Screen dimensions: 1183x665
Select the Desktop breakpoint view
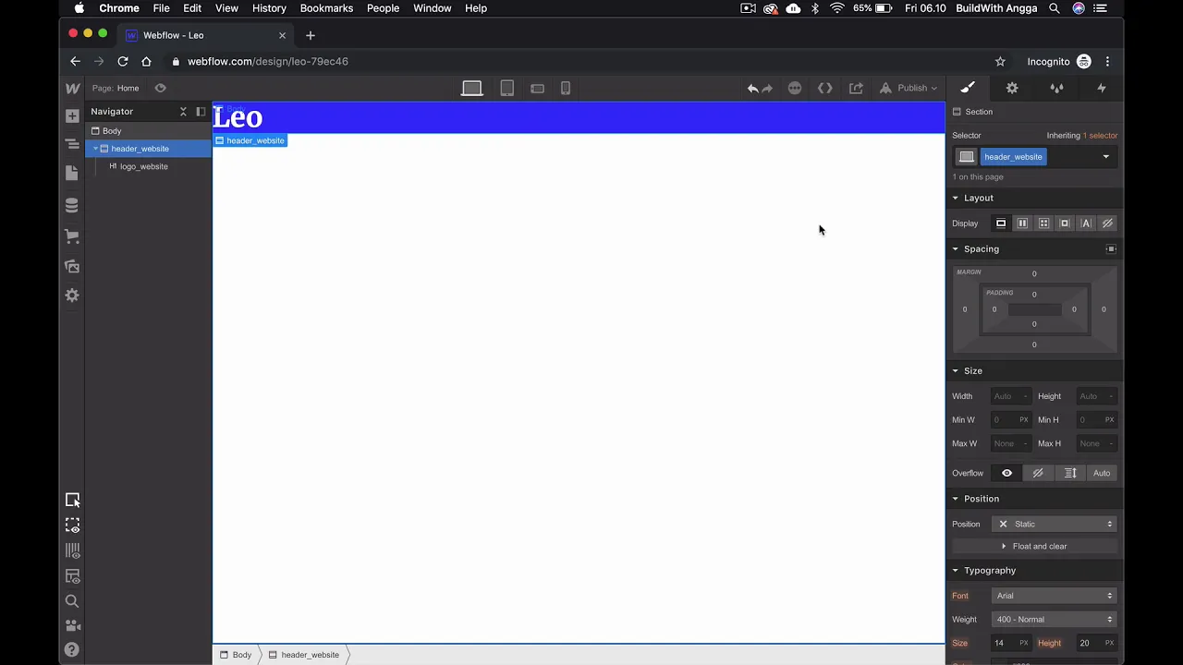click(x=472, y=89)
